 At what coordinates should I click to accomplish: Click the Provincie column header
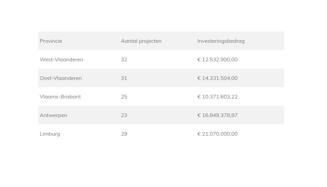51,41
